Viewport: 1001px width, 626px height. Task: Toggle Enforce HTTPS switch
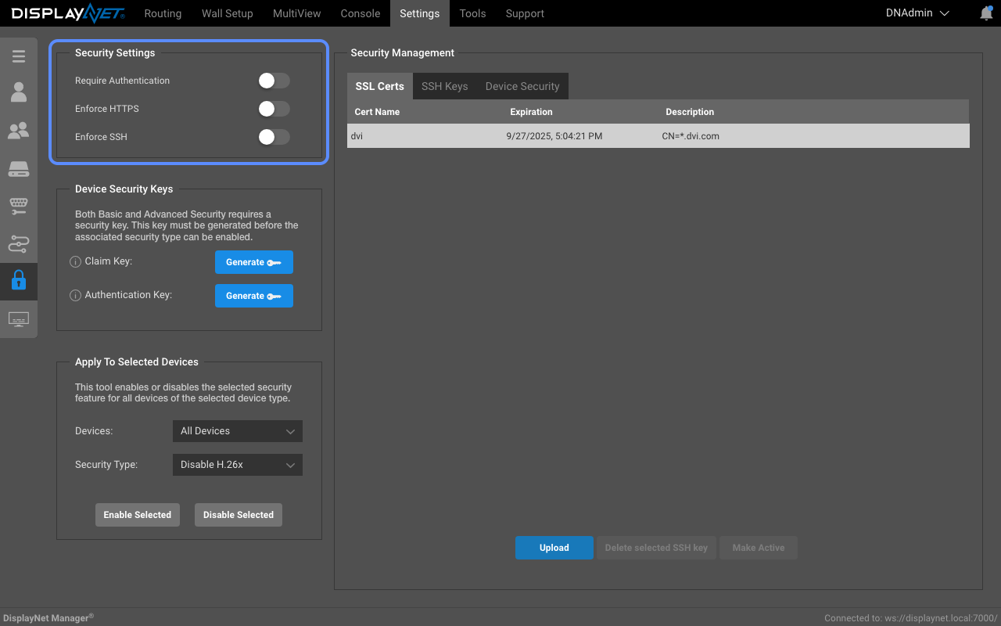(x=274, y=109)
